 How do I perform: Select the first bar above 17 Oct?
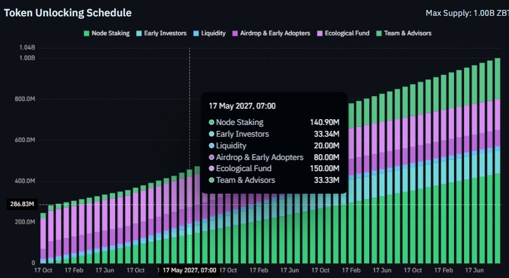pyautogui.click(x=43, y=238)
